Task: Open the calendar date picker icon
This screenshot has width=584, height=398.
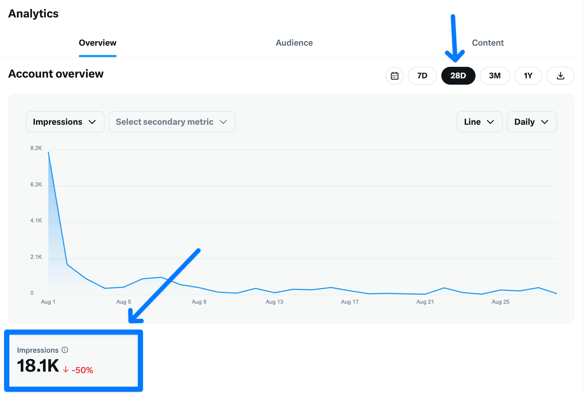Action: pyautogui.click(x=395, y=76)
